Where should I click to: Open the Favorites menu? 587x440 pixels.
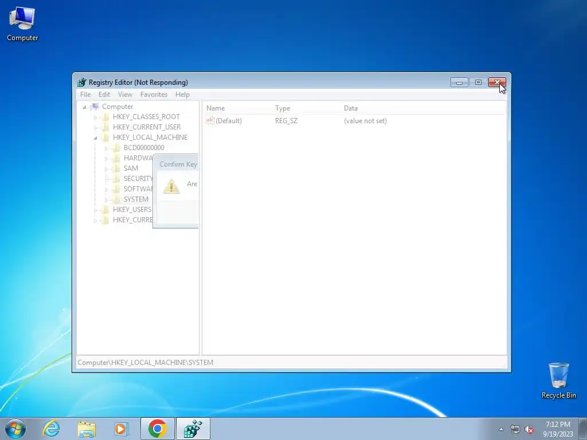154,95
